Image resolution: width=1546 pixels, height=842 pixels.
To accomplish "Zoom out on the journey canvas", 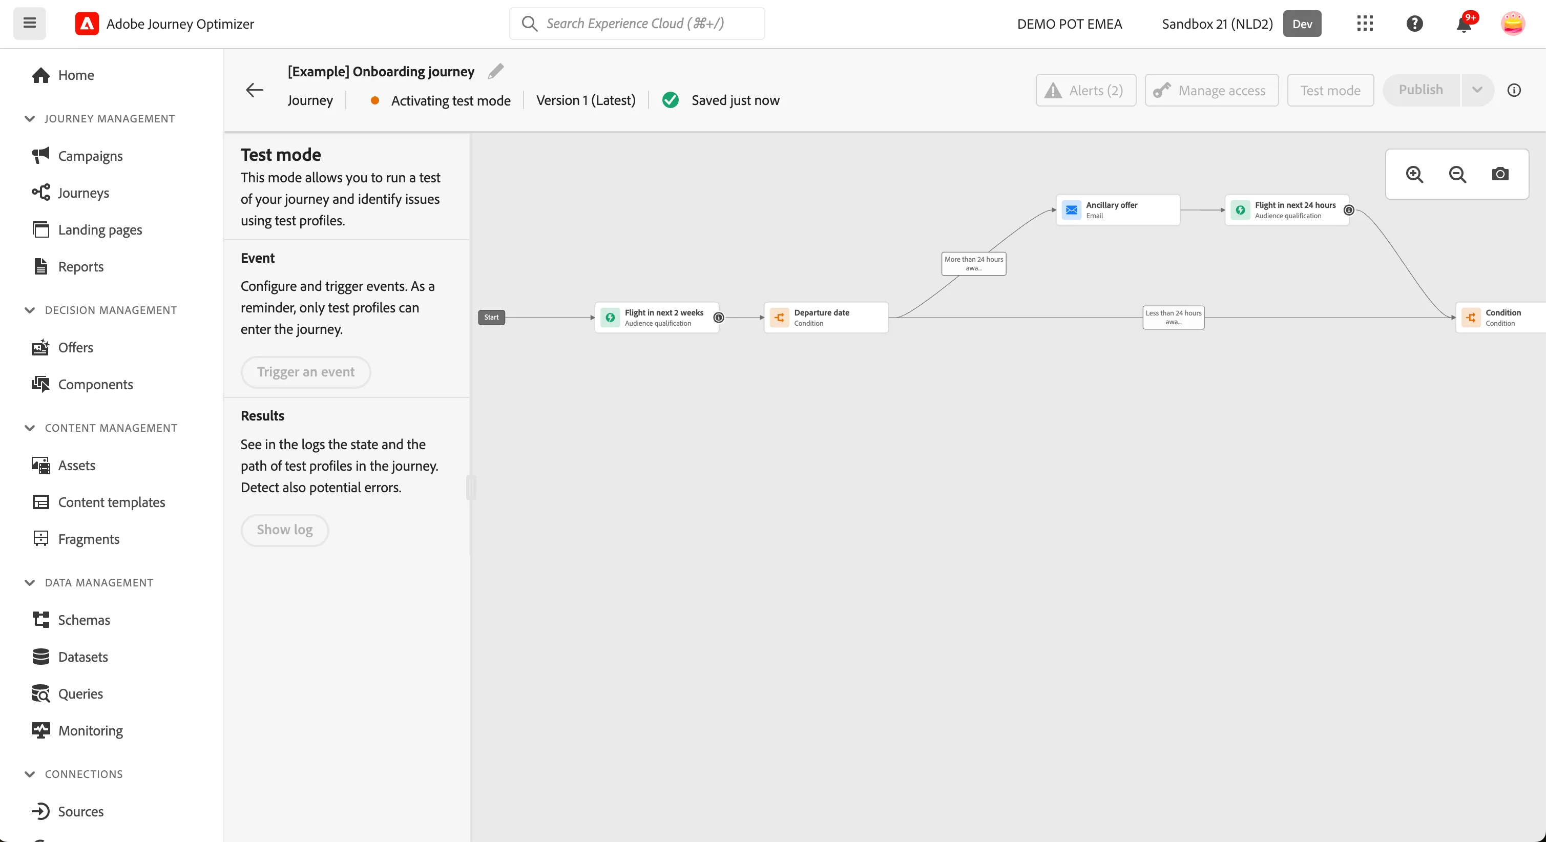I will pyautogui.click(x=1457, y=174).
